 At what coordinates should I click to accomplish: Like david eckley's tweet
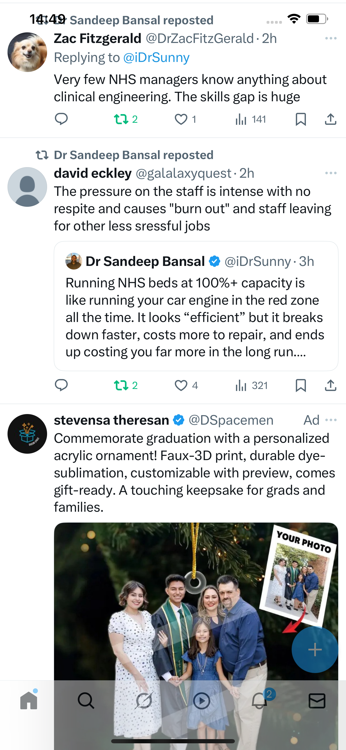pos(181,386)
